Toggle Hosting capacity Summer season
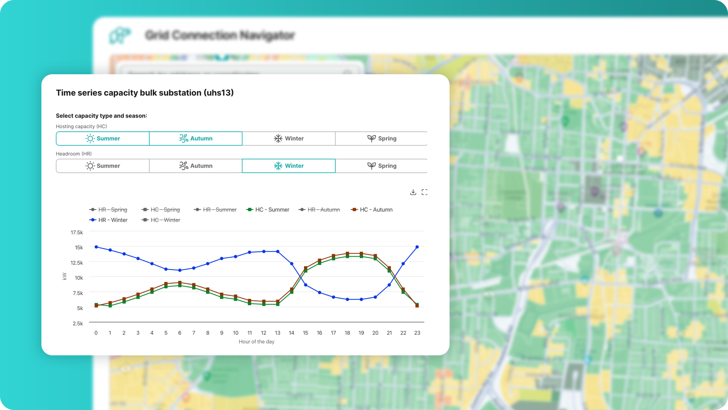Screen dimensions: 728x410 103,138
